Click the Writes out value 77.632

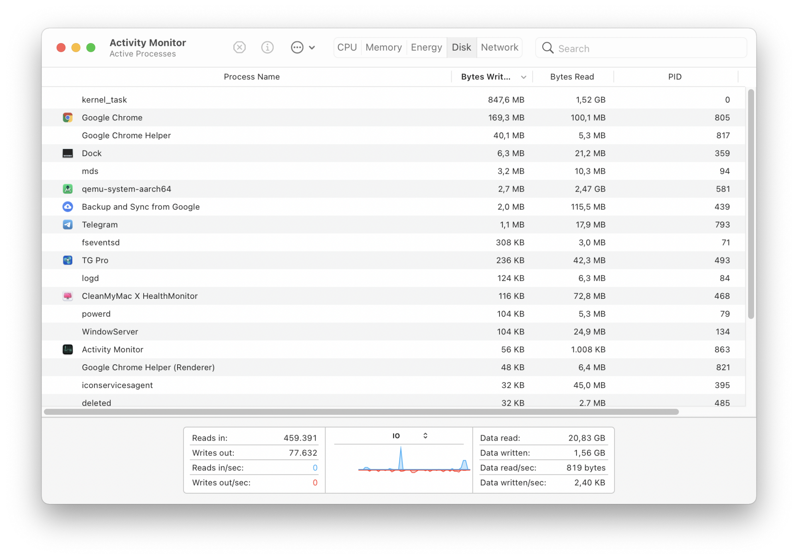(x=303, y=453)
